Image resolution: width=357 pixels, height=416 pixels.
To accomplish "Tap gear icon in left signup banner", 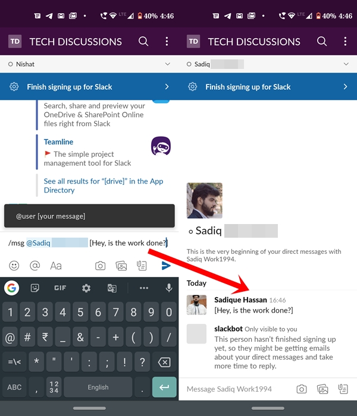I will (14, 87).
